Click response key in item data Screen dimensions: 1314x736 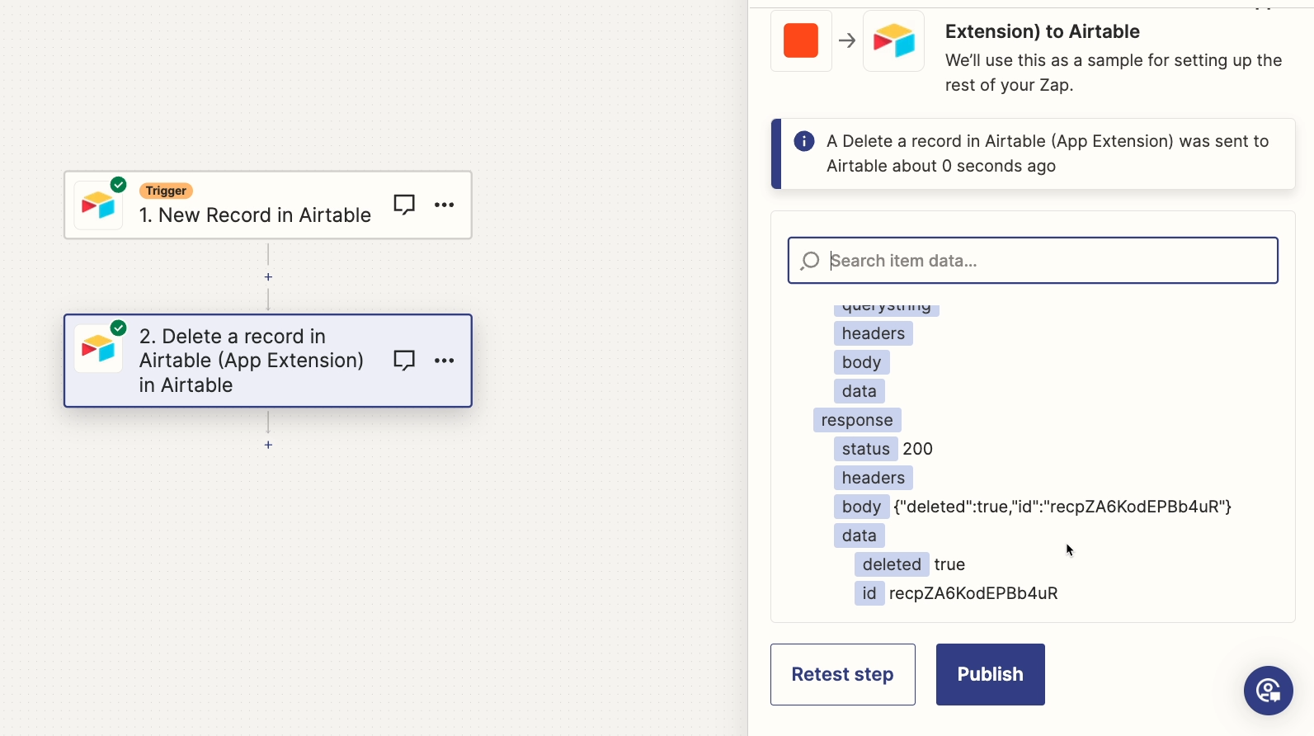(857, 420)
